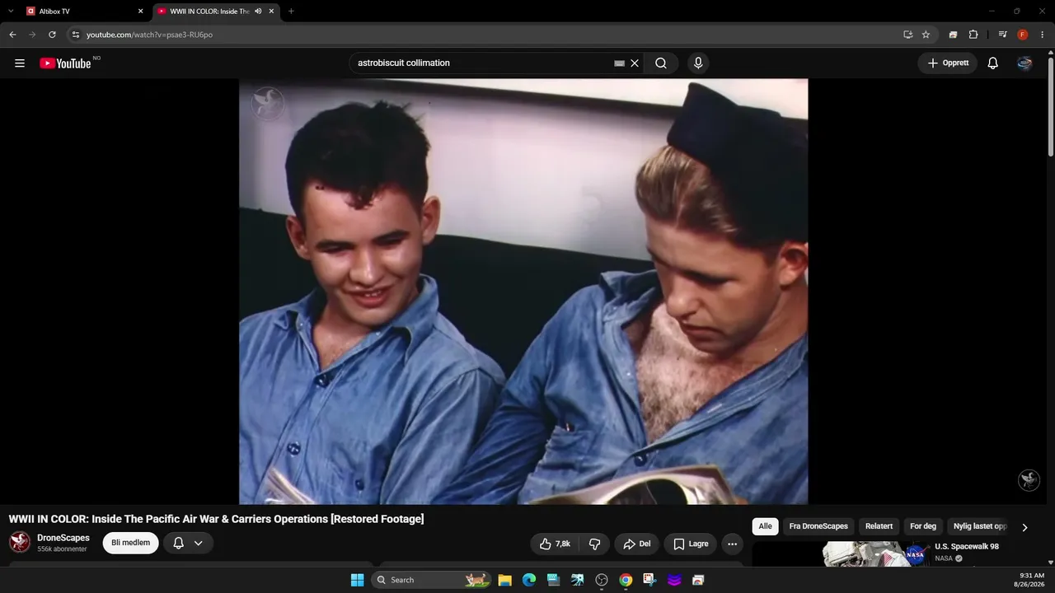This screenshot has height=593, width=1055.
Task: Close the Altibox TV tab
Action: [140, 12]
